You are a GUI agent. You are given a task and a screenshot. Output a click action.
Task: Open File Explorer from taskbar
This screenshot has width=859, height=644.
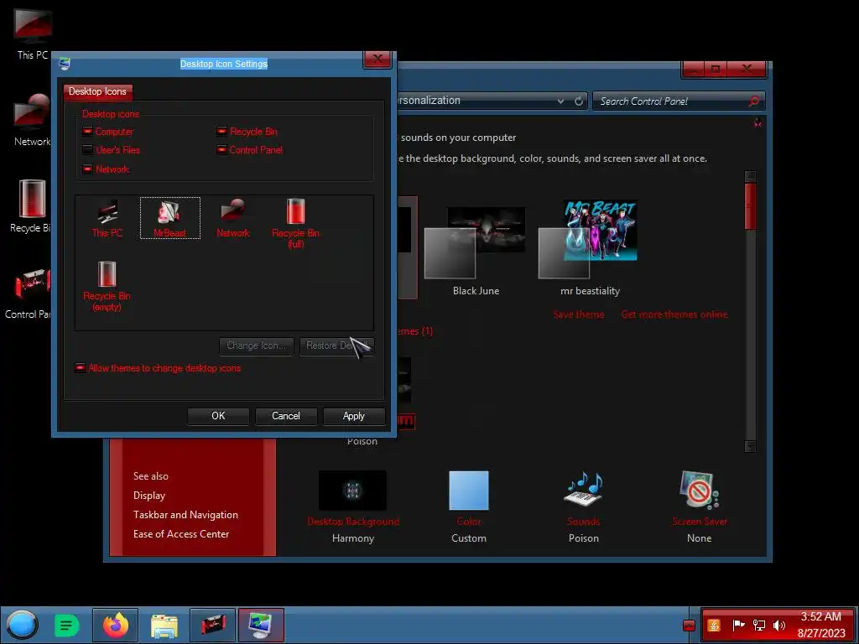click(x=164, y=626)
